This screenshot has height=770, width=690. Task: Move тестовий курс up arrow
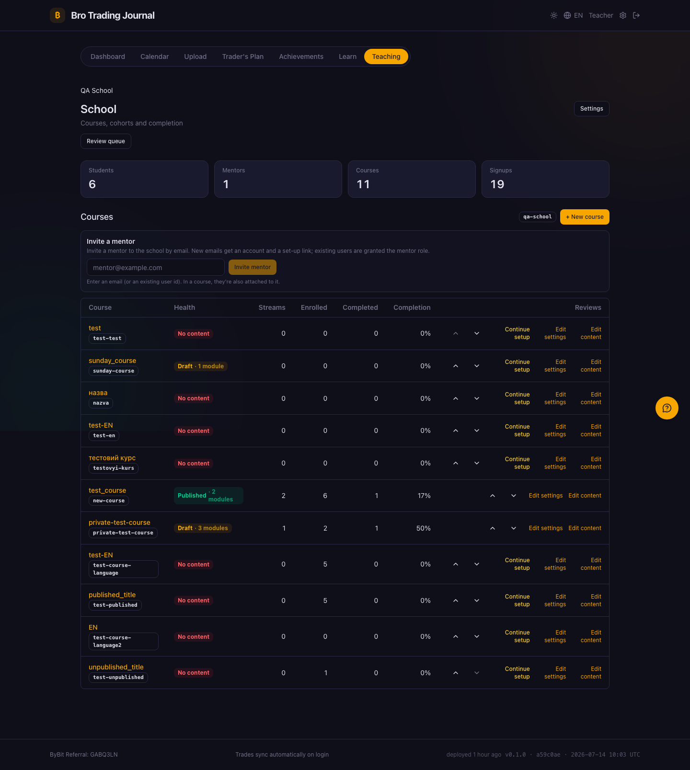point(456,463)
